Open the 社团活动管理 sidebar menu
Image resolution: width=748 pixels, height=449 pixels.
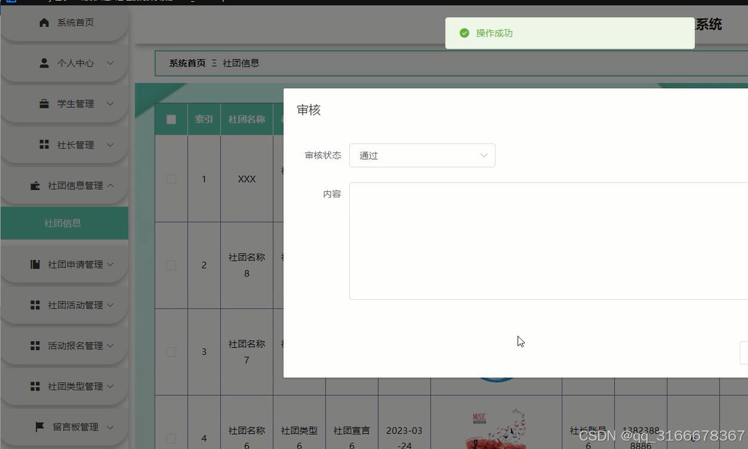[x=64, y=305]
